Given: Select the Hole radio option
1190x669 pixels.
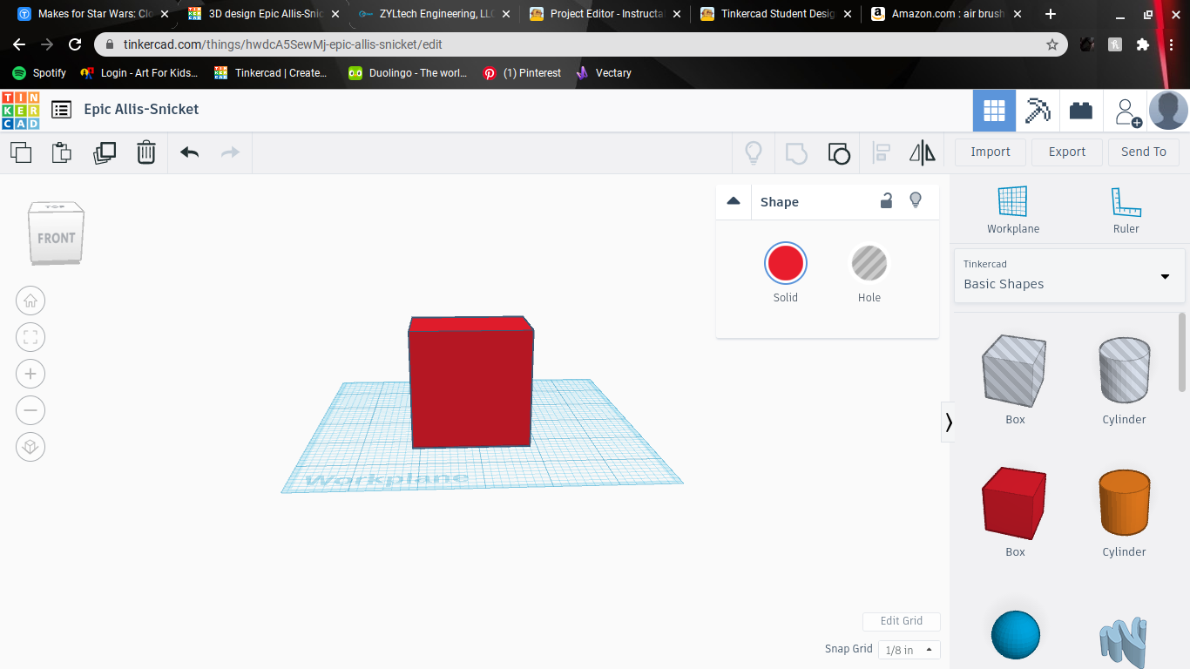Looking at the screenshot, I should 869,262.
